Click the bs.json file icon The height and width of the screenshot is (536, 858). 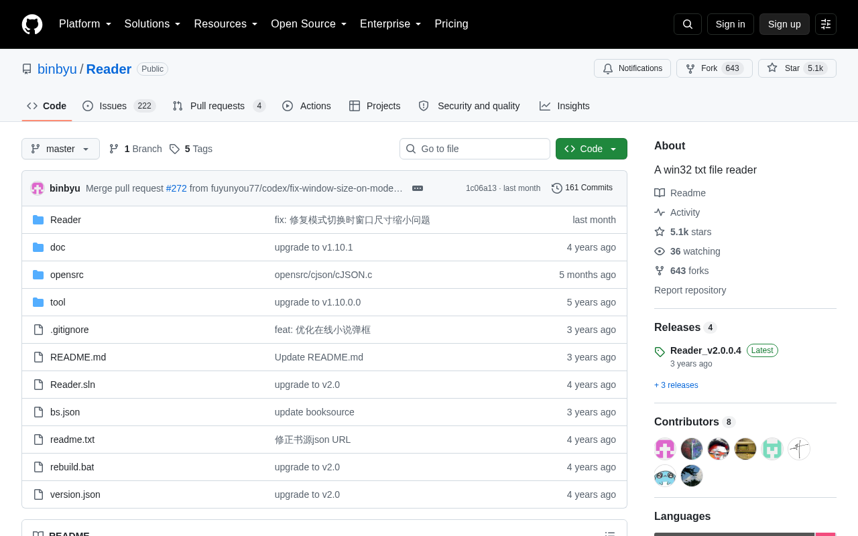click(x=38, y=412)
